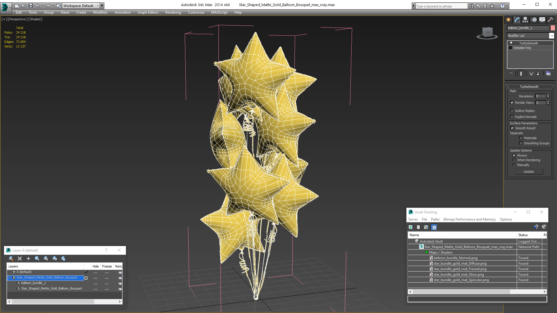This screenshot has width=557, height=313.
Task: Refresh the Asset Tracking list
Action: [410, 227]
